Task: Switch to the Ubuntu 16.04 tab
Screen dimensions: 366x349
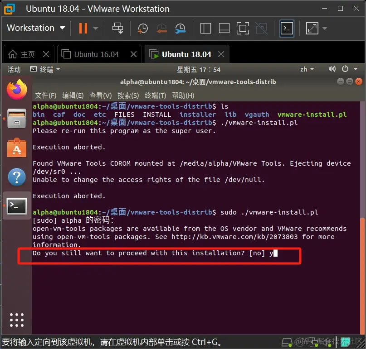Action: point(90,54)
